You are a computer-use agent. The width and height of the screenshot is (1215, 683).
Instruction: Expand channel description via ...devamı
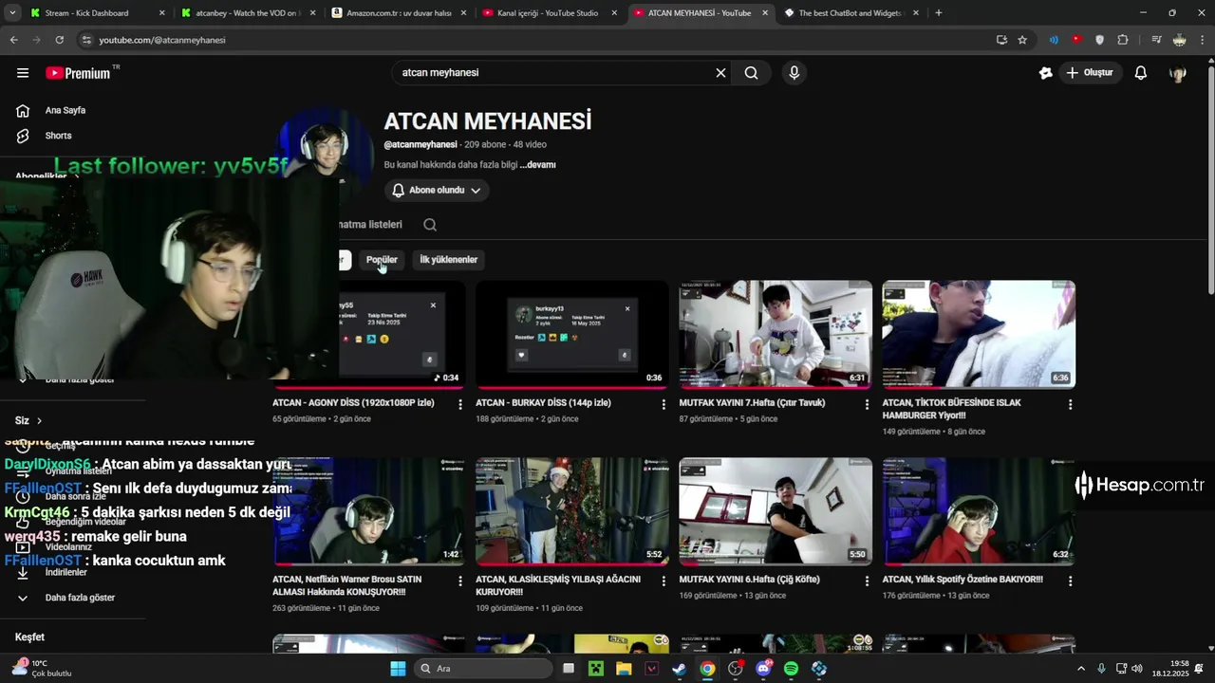537,165
